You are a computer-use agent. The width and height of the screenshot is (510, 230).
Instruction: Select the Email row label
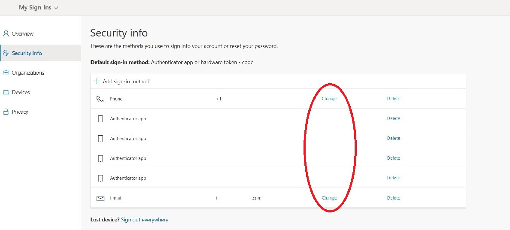115,198
